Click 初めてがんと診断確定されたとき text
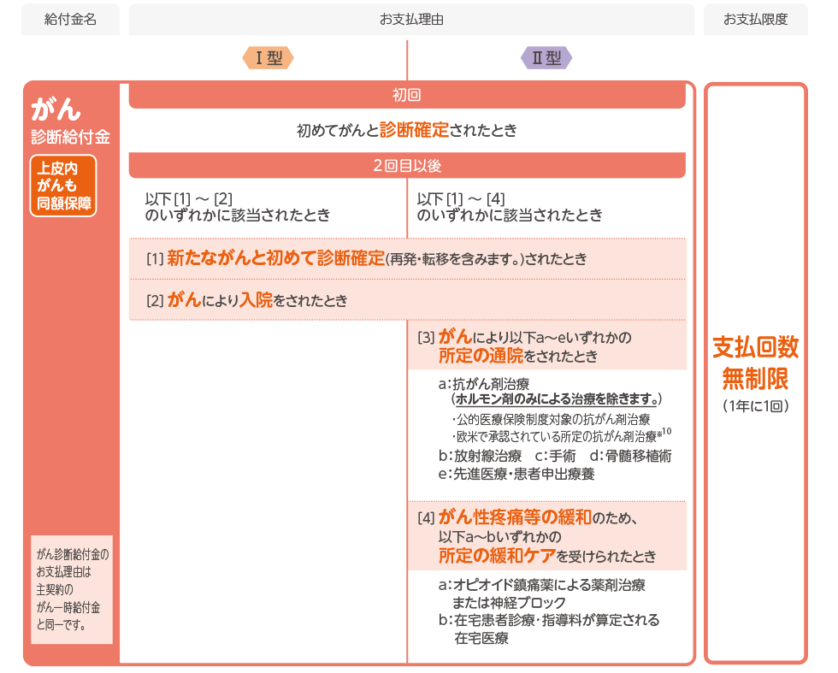 point(407,130)
